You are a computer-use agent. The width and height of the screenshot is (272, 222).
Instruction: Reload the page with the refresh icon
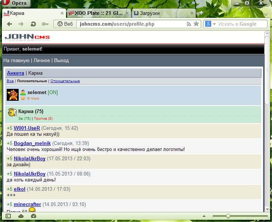pyautogui.click(x=33, y=24)
